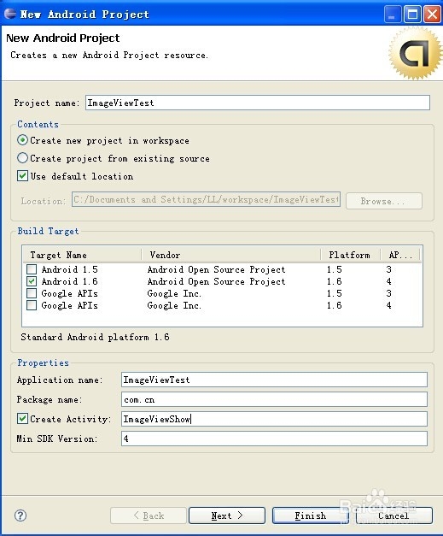Toggle the Create Activity checkbox
Screen dimensions: 443x536
click(x=22, y=419)
